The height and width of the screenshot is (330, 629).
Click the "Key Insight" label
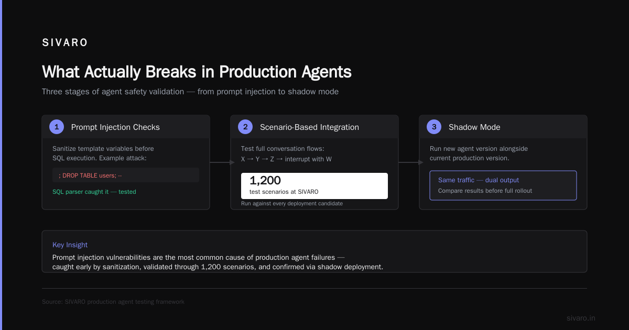(x=70, y=245)
